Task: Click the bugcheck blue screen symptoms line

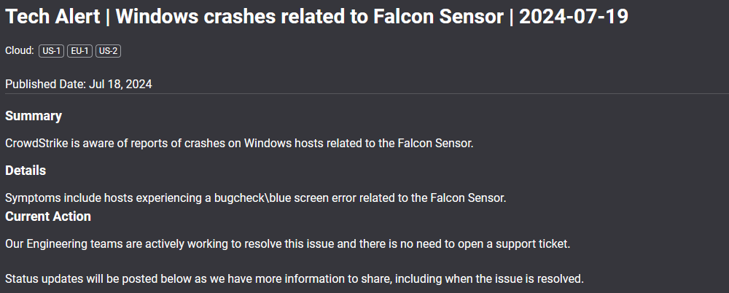Action: click(x=255, y=198)
